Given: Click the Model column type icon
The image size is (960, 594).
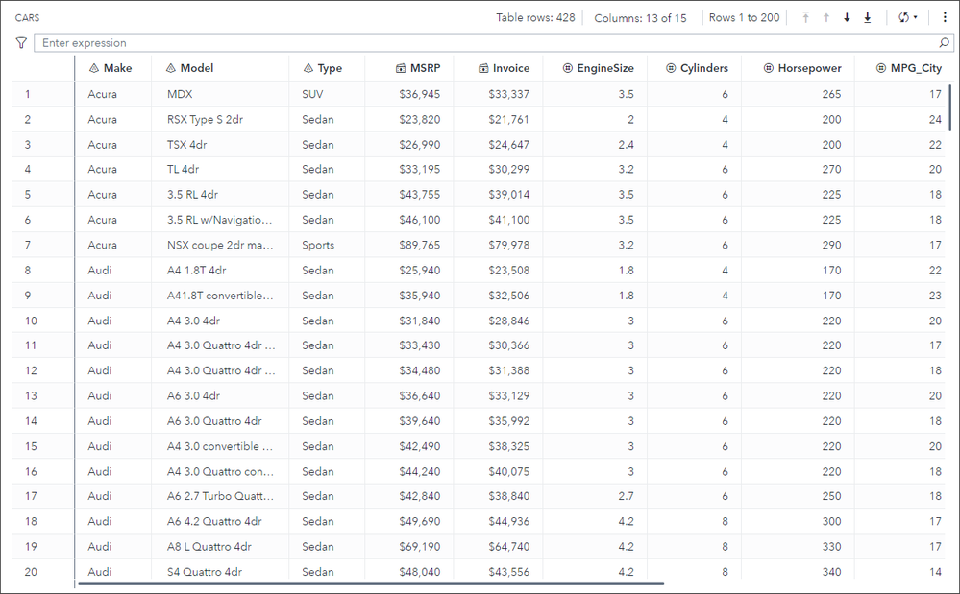Looking at the screenshot, I should tap(171, 68).
